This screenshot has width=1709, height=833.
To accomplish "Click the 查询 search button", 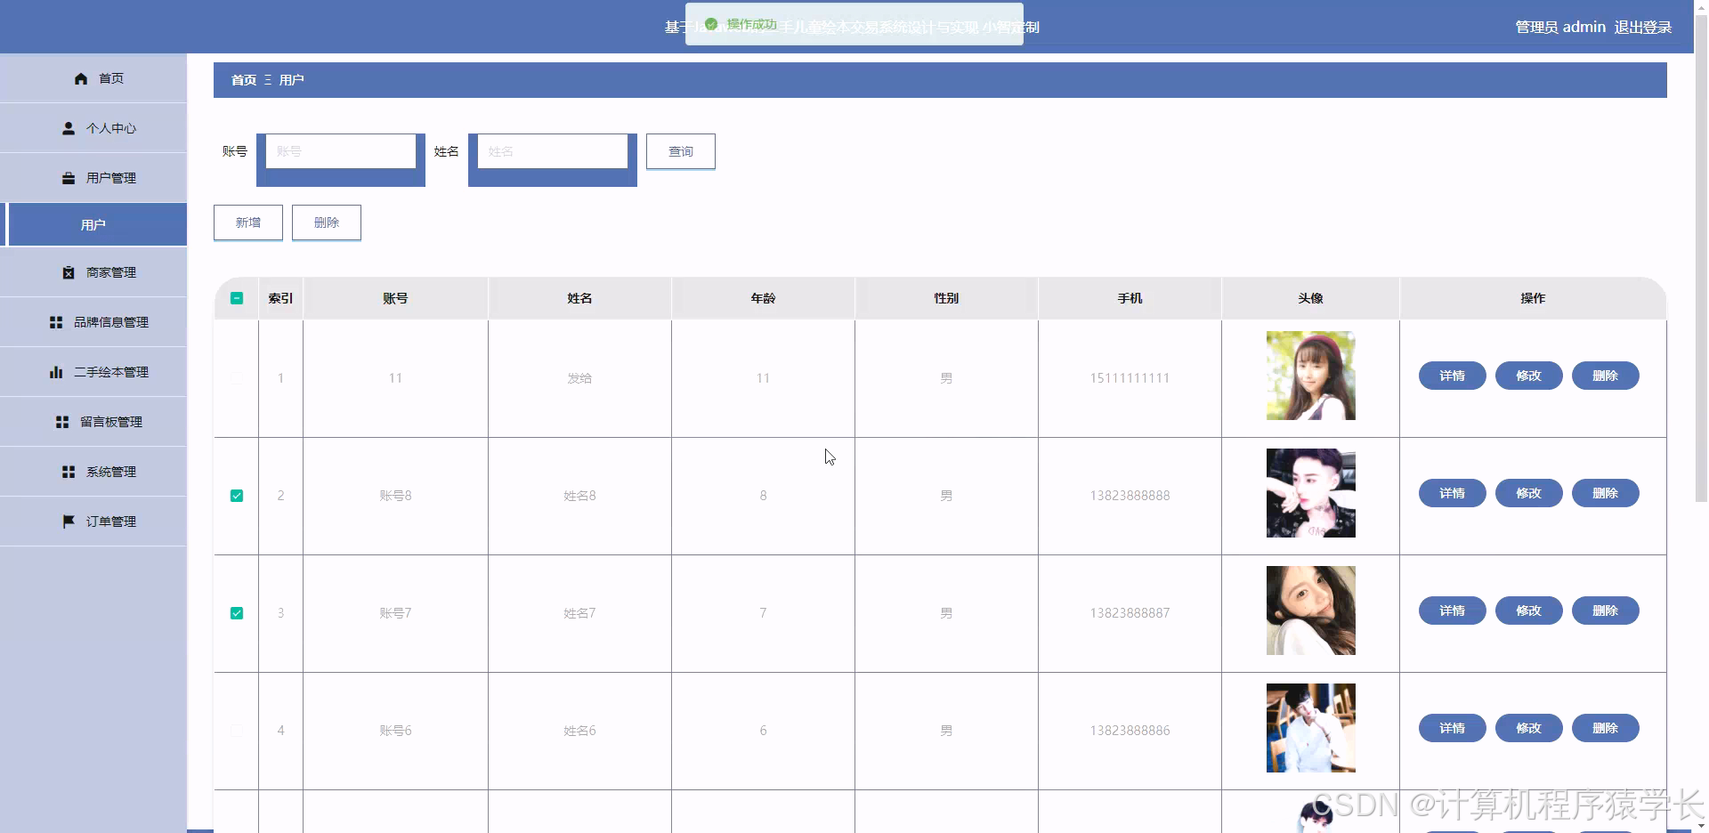I will (681, 151).
